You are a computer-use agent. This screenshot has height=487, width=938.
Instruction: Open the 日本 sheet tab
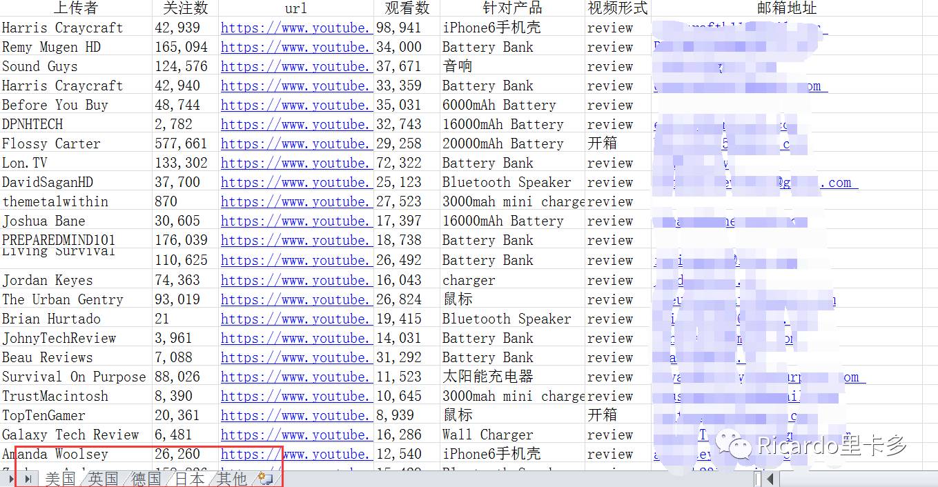tap(189, 478)
